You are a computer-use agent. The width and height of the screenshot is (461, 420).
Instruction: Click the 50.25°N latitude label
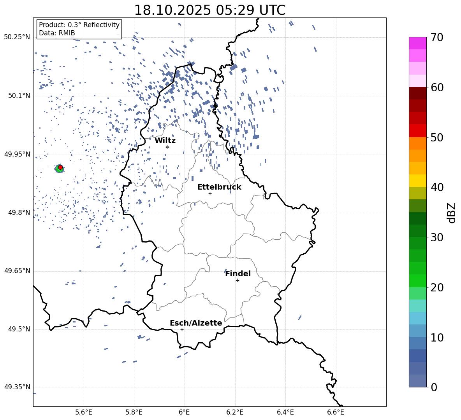tap(17, 37)
